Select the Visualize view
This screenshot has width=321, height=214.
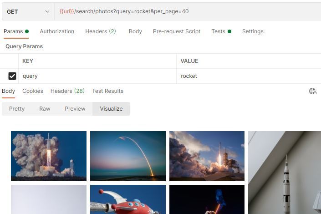(111, 109)
